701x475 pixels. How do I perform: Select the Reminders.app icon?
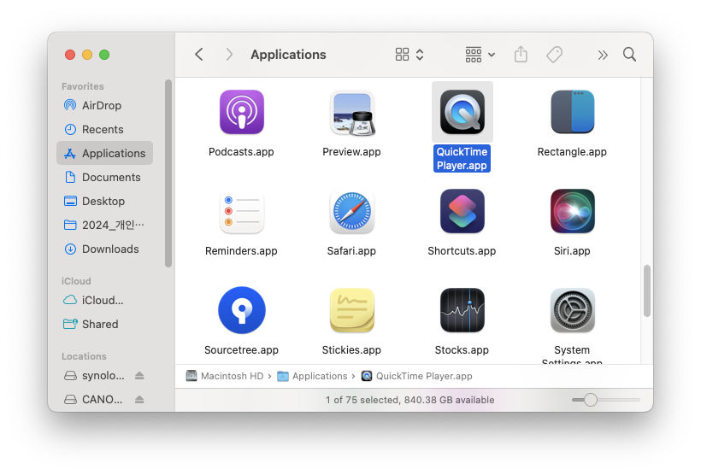tap(241, 211)
